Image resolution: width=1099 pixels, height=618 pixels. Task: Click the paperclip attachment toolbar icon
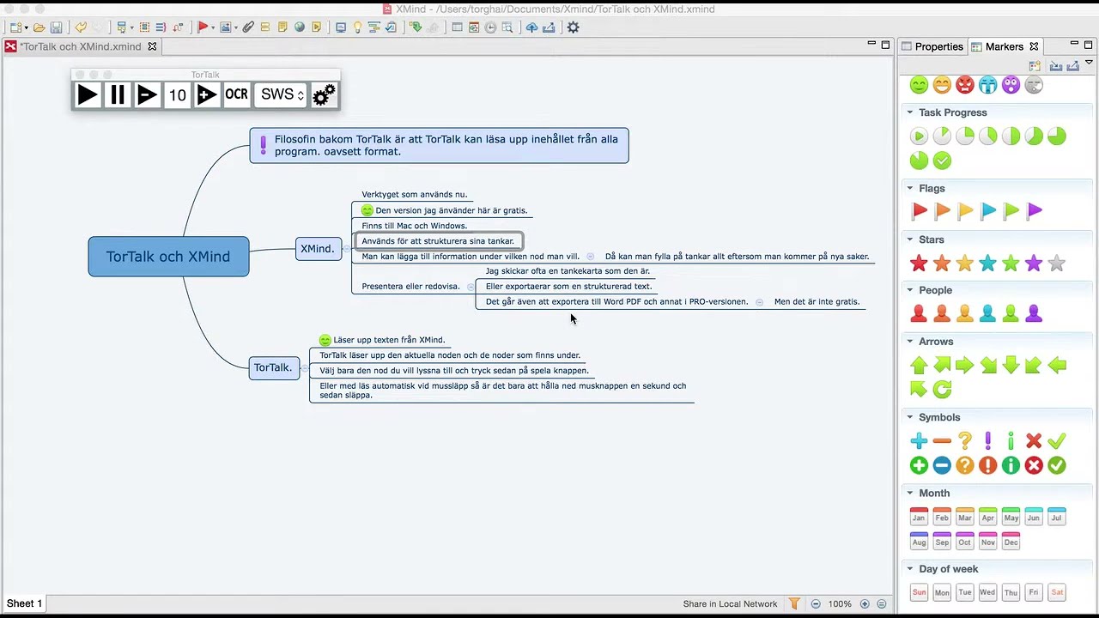pyautogui.click(x=248, y=27)
